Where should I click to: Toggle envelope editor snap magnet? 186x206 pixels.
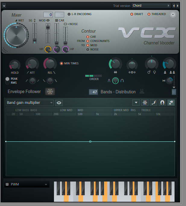[x=162, y=102]
